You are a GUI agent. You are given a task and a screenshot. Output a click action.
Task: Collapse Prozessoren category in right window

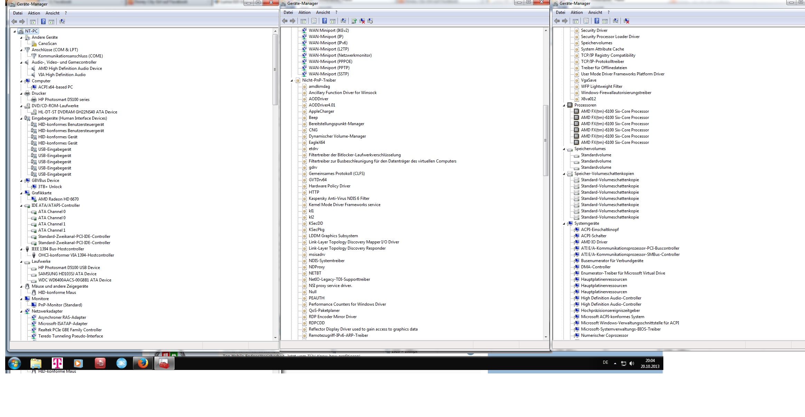pos(564,105)
